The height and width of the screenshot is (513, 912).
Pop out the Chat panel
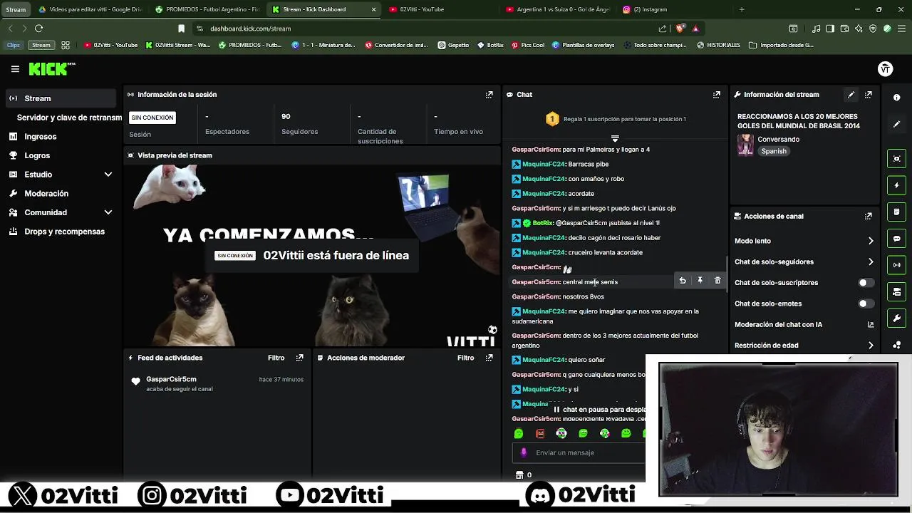pyautogui.click(x=716, y=94)
